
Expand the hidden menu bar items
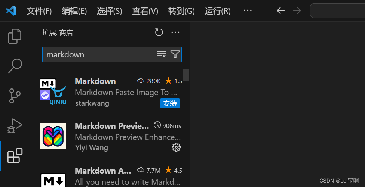coord(248,10)
